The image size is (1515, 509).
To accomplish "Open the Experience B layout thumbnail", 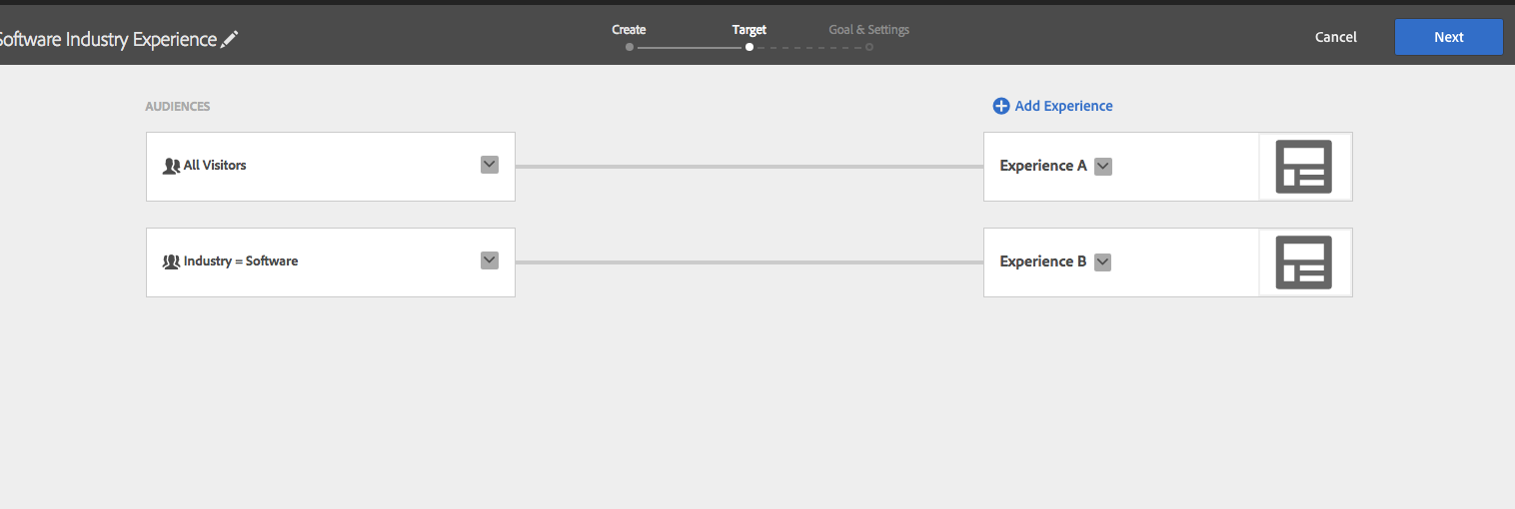I will pyautogui.click(x=1304, y=262).
